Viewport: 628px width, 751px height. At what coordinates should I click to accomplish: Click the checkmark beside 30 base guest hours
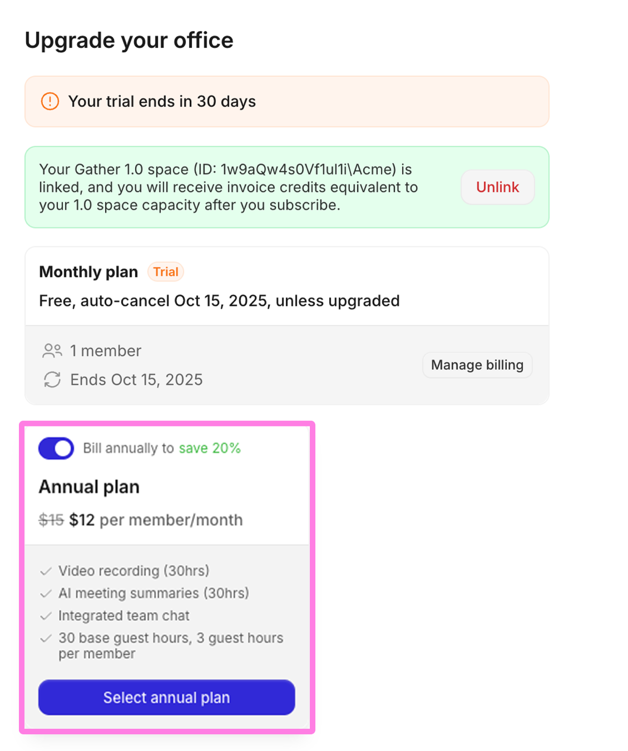point(46,638)
